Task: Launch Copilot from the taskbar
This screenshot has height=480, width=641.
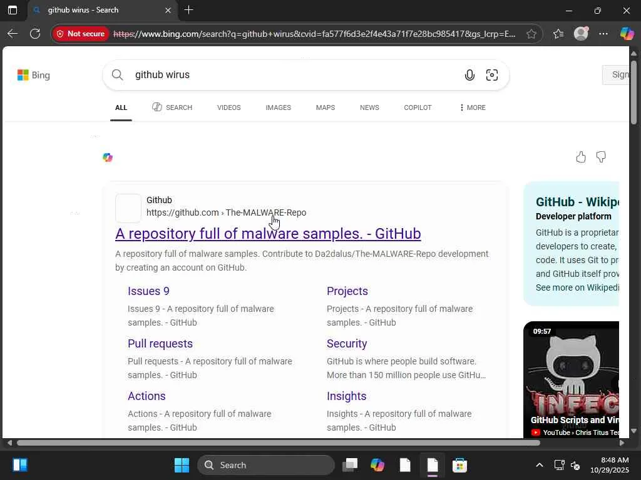Action: (x=377, y=465)
